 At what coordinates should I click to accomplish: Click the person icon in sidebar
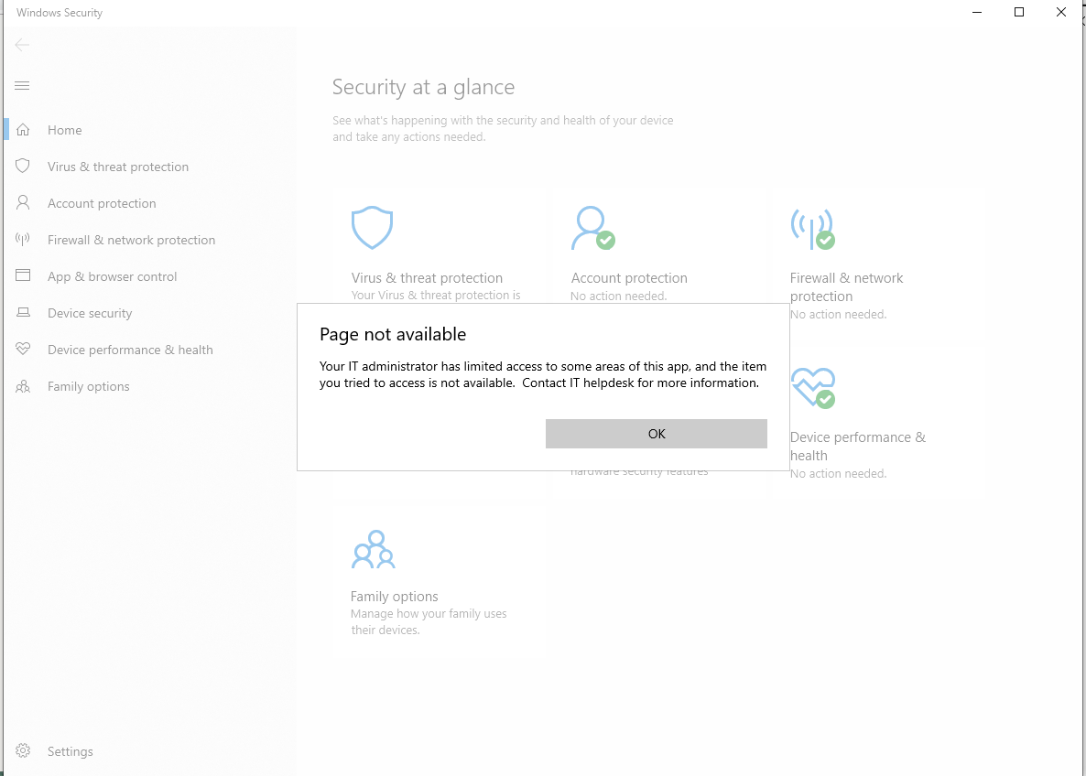pos(23,202)
